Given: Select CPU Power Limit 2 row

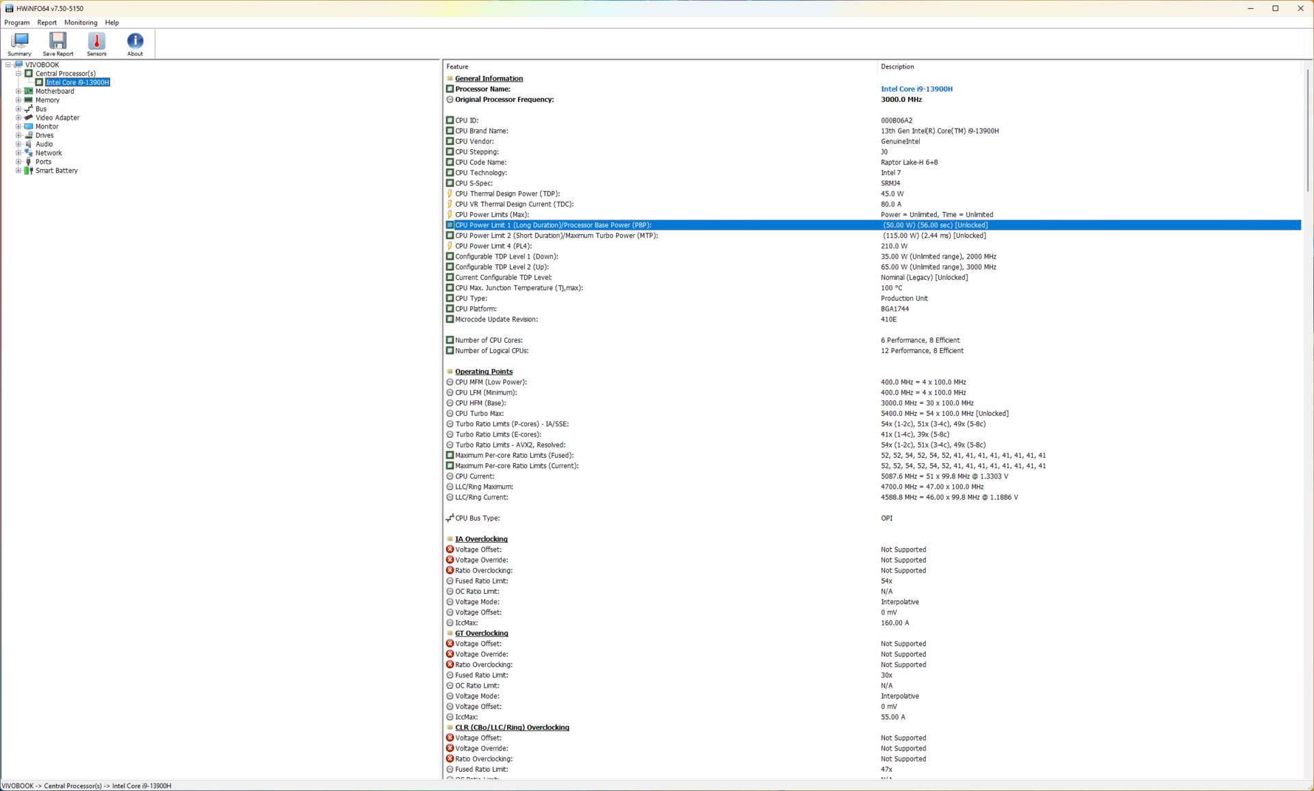Looking at the screenshot, I should 556,235.
